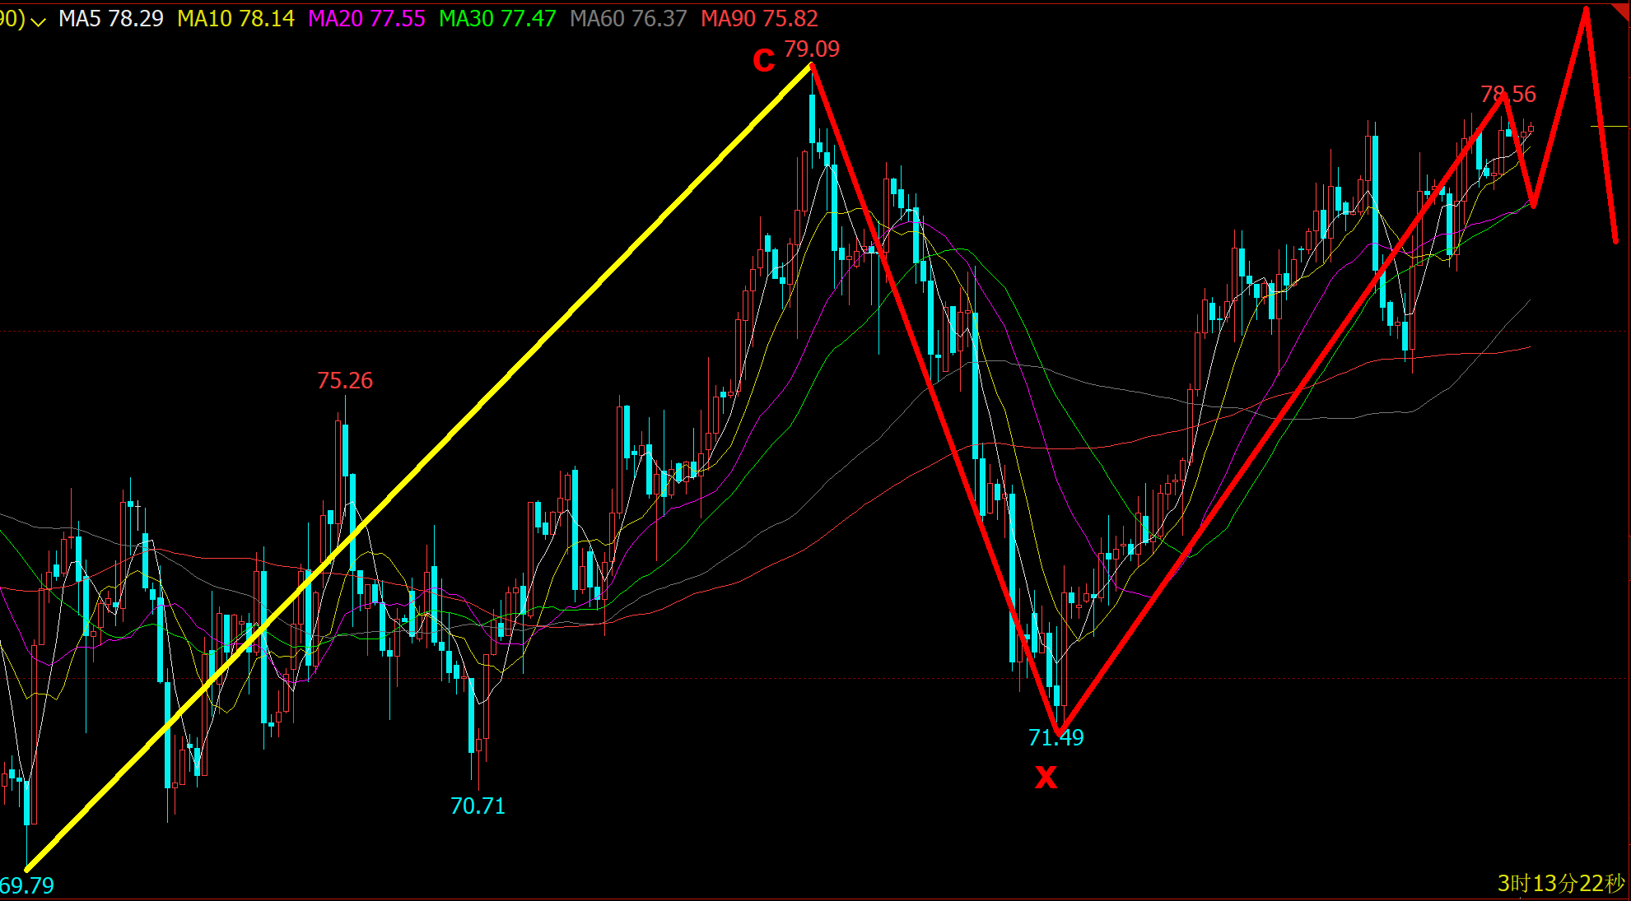This screenshot has width=1631, height=901.
Task: Select the MA30 77.47 indicator label
Action: [497, 19]
